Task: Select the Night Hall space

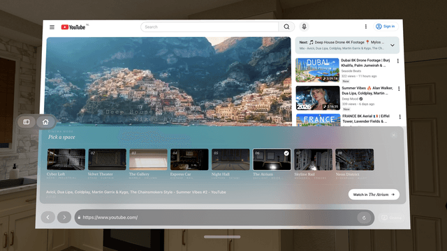Action: [x=230, y=160]
